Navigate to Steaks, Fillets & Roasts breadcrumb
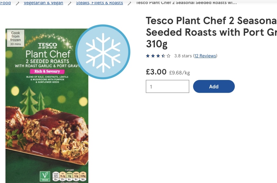Screen dimensions: 277x183 (x=100, y=3)
